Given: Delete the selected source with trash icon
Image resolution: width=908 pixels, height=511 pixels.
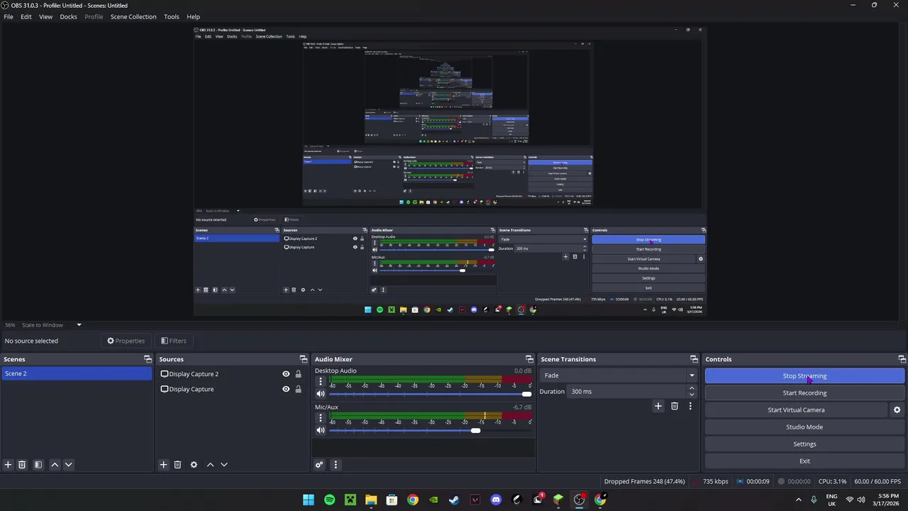Looking at the screenshot, I should click(177, 465).
